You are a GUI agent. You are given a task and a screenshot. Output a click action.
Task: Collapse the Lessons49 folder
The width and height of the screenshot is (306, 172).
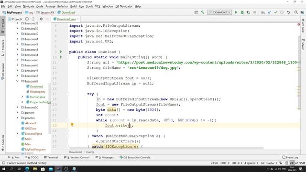click(x=17, y=81)
